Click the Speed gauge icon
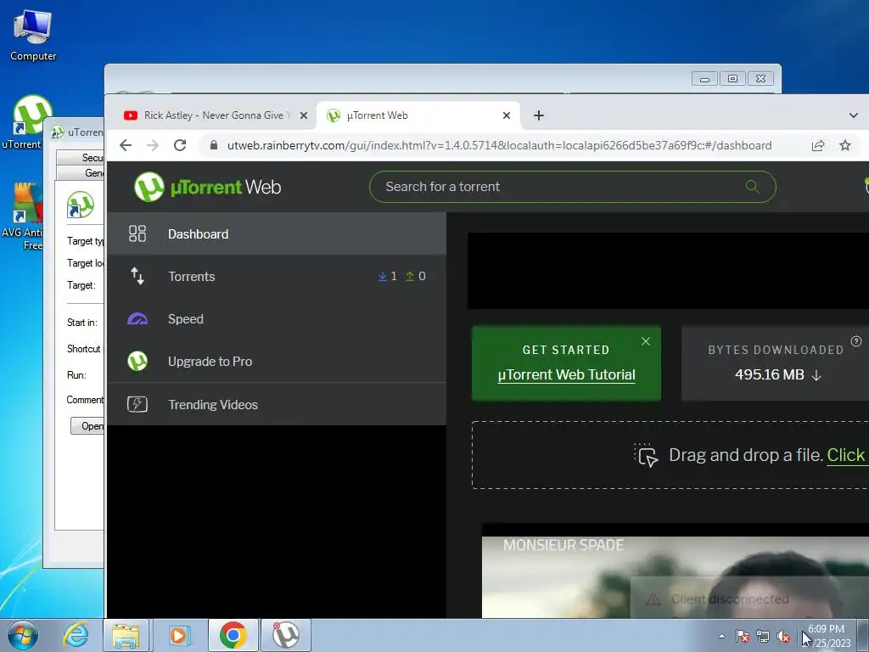This screenshot has width=869, height=652. [x=137, y=319]
